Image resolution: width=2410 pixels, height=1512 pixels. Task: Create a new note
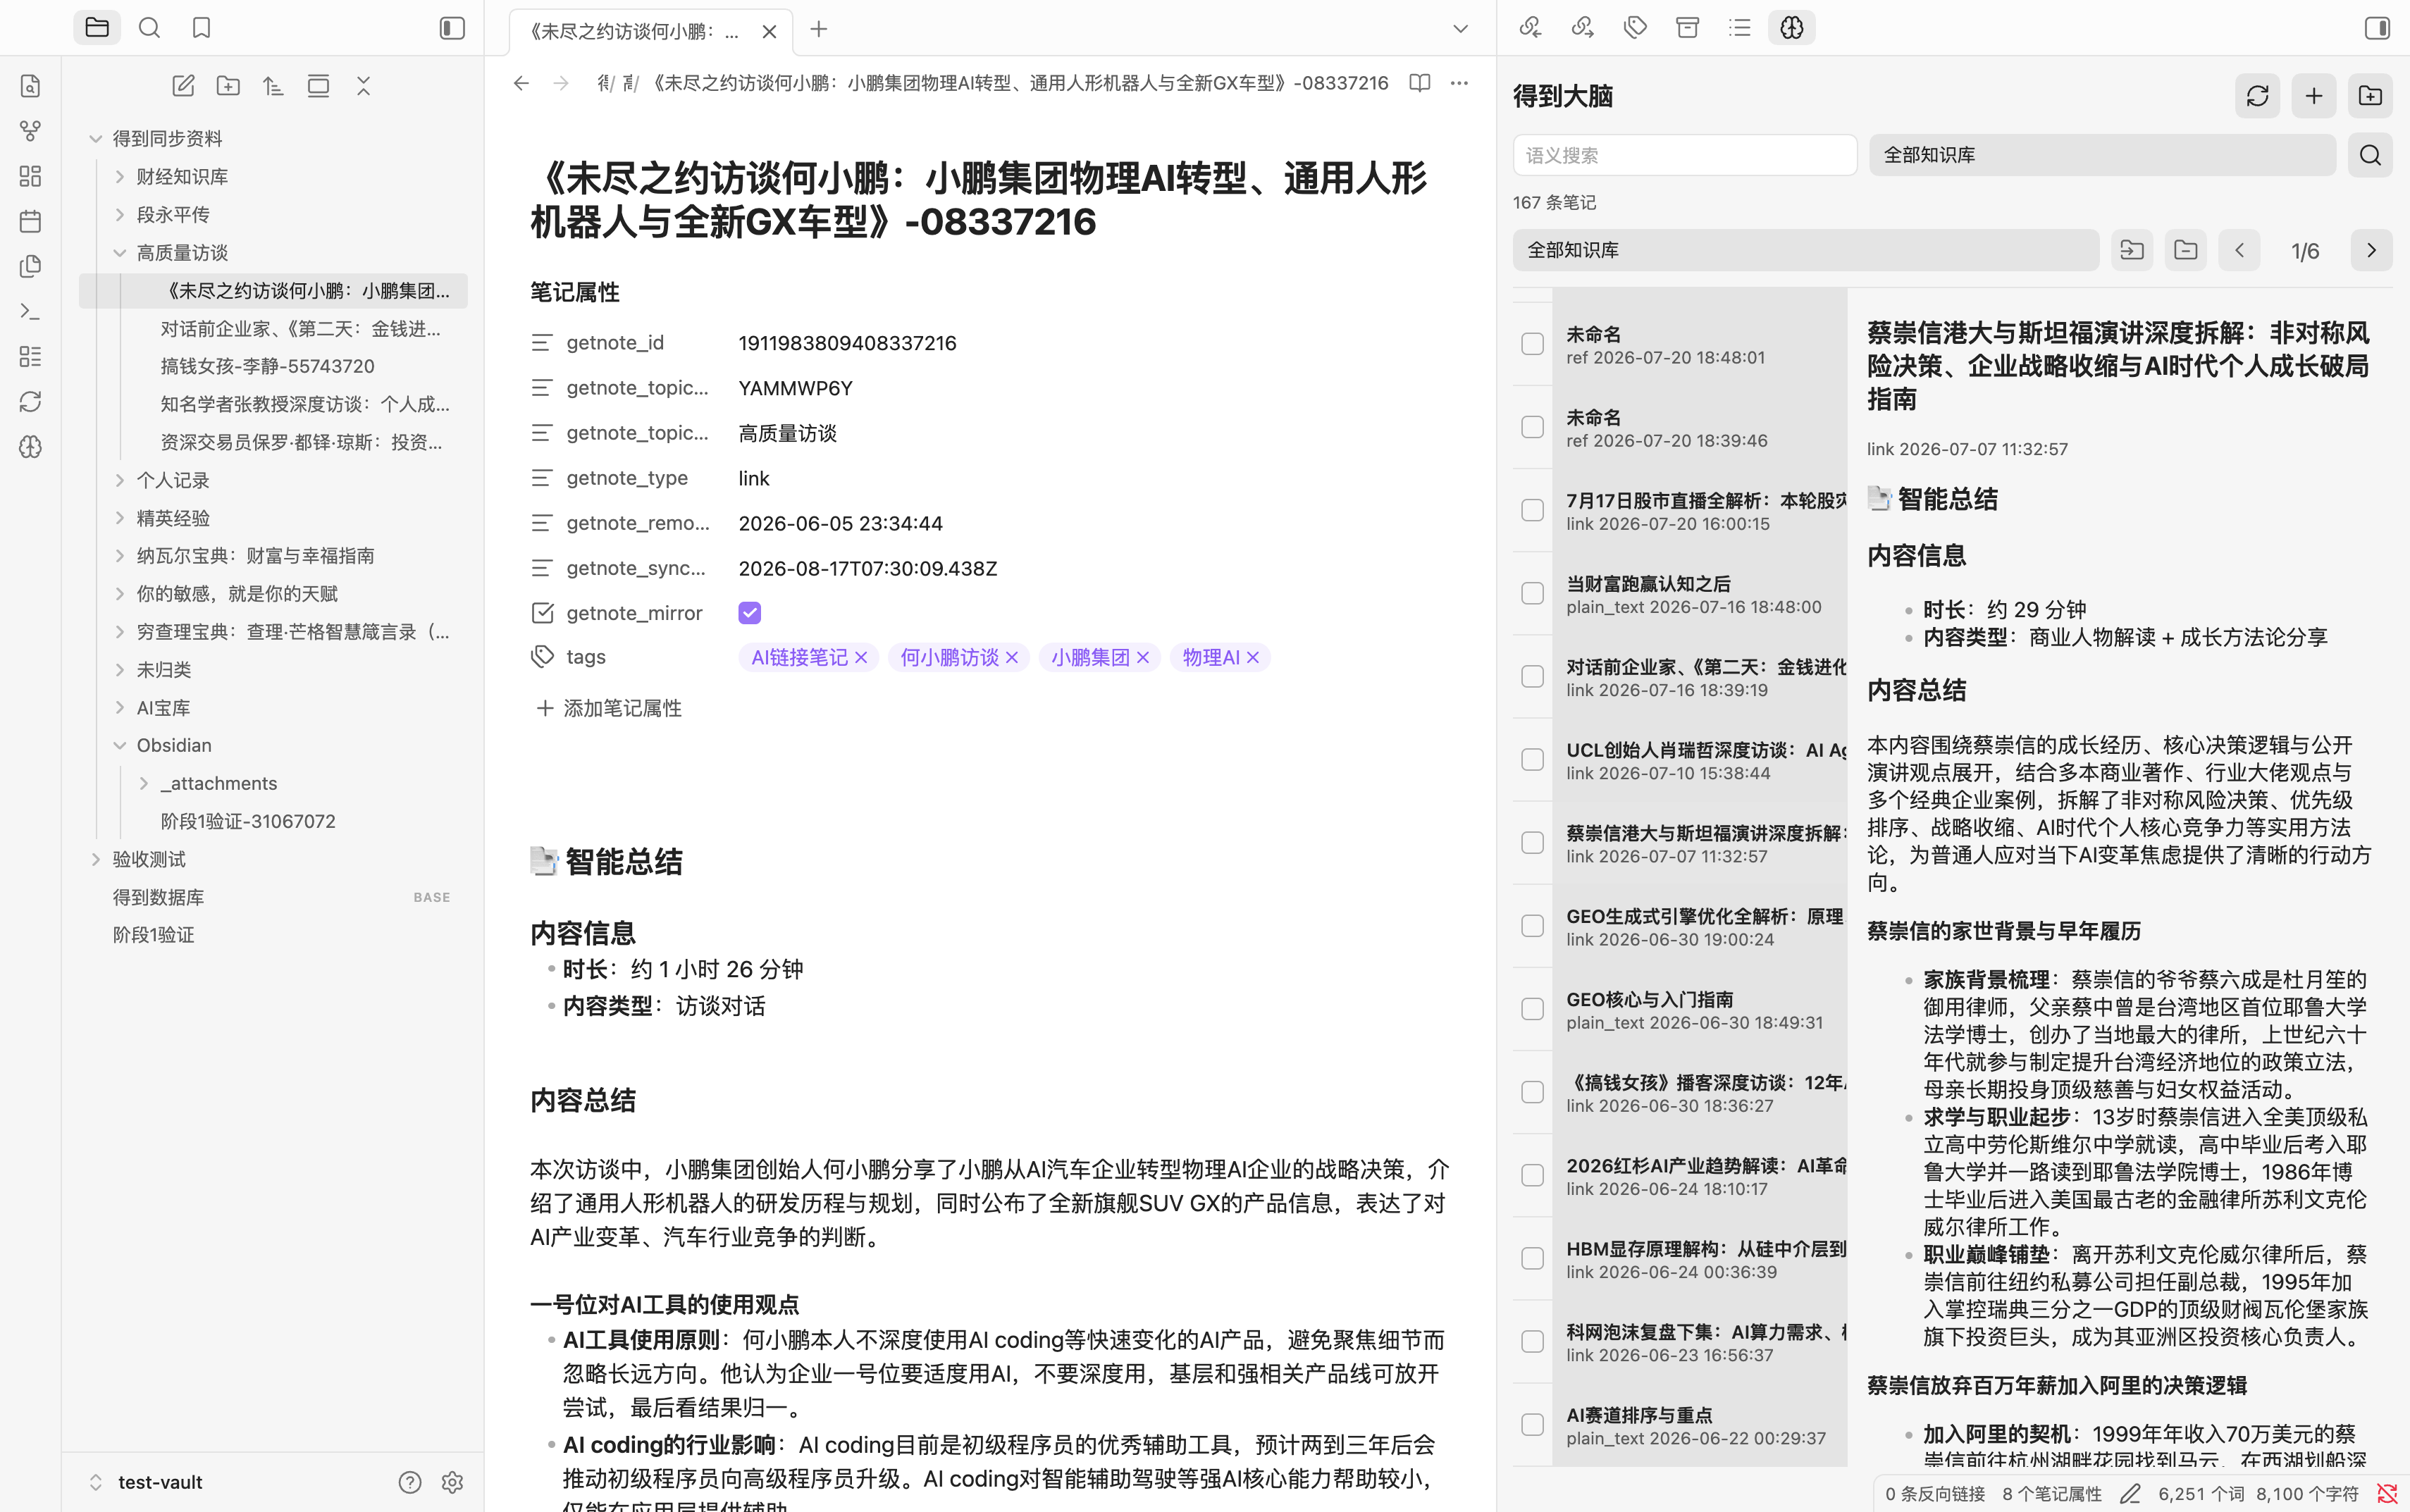[183, 86]
